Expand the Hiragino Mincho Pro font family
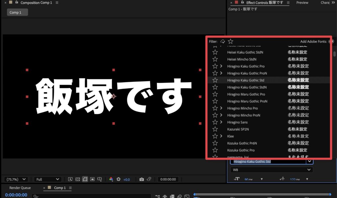This screenshot has width=337, height=198. (221, 108)
